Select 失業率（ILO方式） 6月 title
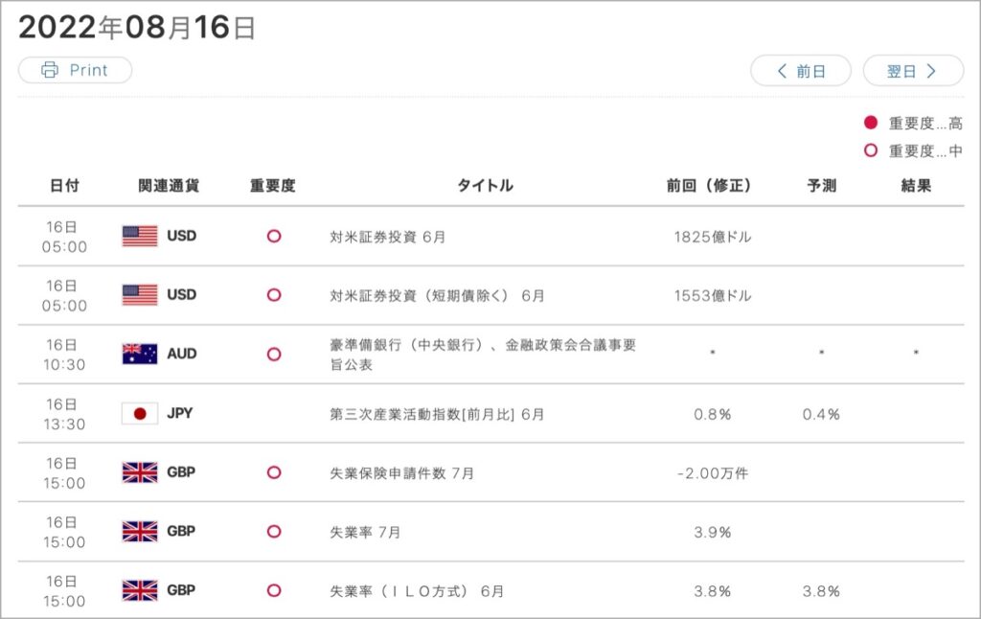 click(417, 591)
